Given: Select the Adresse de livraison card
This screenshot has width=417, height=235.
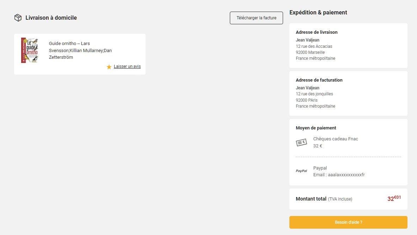Looking at the screenshot, I should (348, 45).
